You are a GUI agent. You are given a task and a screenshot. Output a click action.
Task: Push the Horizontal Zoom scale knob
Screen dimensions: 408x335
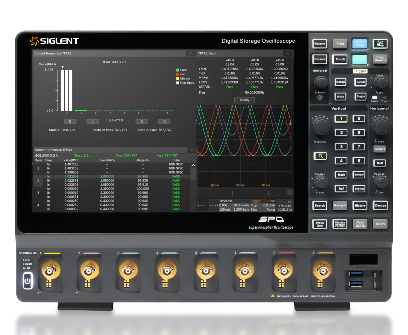coord(381,125)
